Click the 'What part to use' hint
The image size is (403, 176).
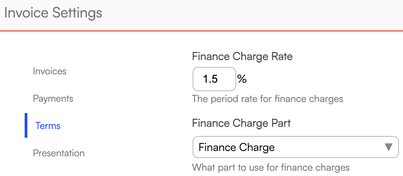[271, 167]
